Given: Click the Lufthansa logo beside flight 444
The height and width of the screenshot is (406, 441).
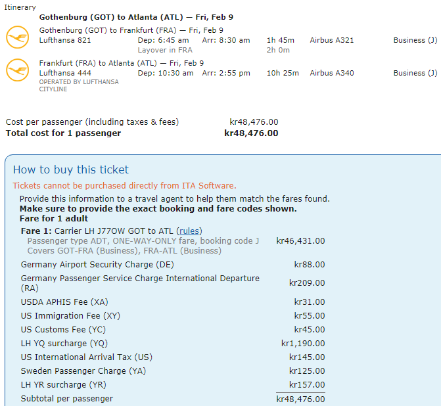Looking at the screenshot, I should tap(18, 70).
